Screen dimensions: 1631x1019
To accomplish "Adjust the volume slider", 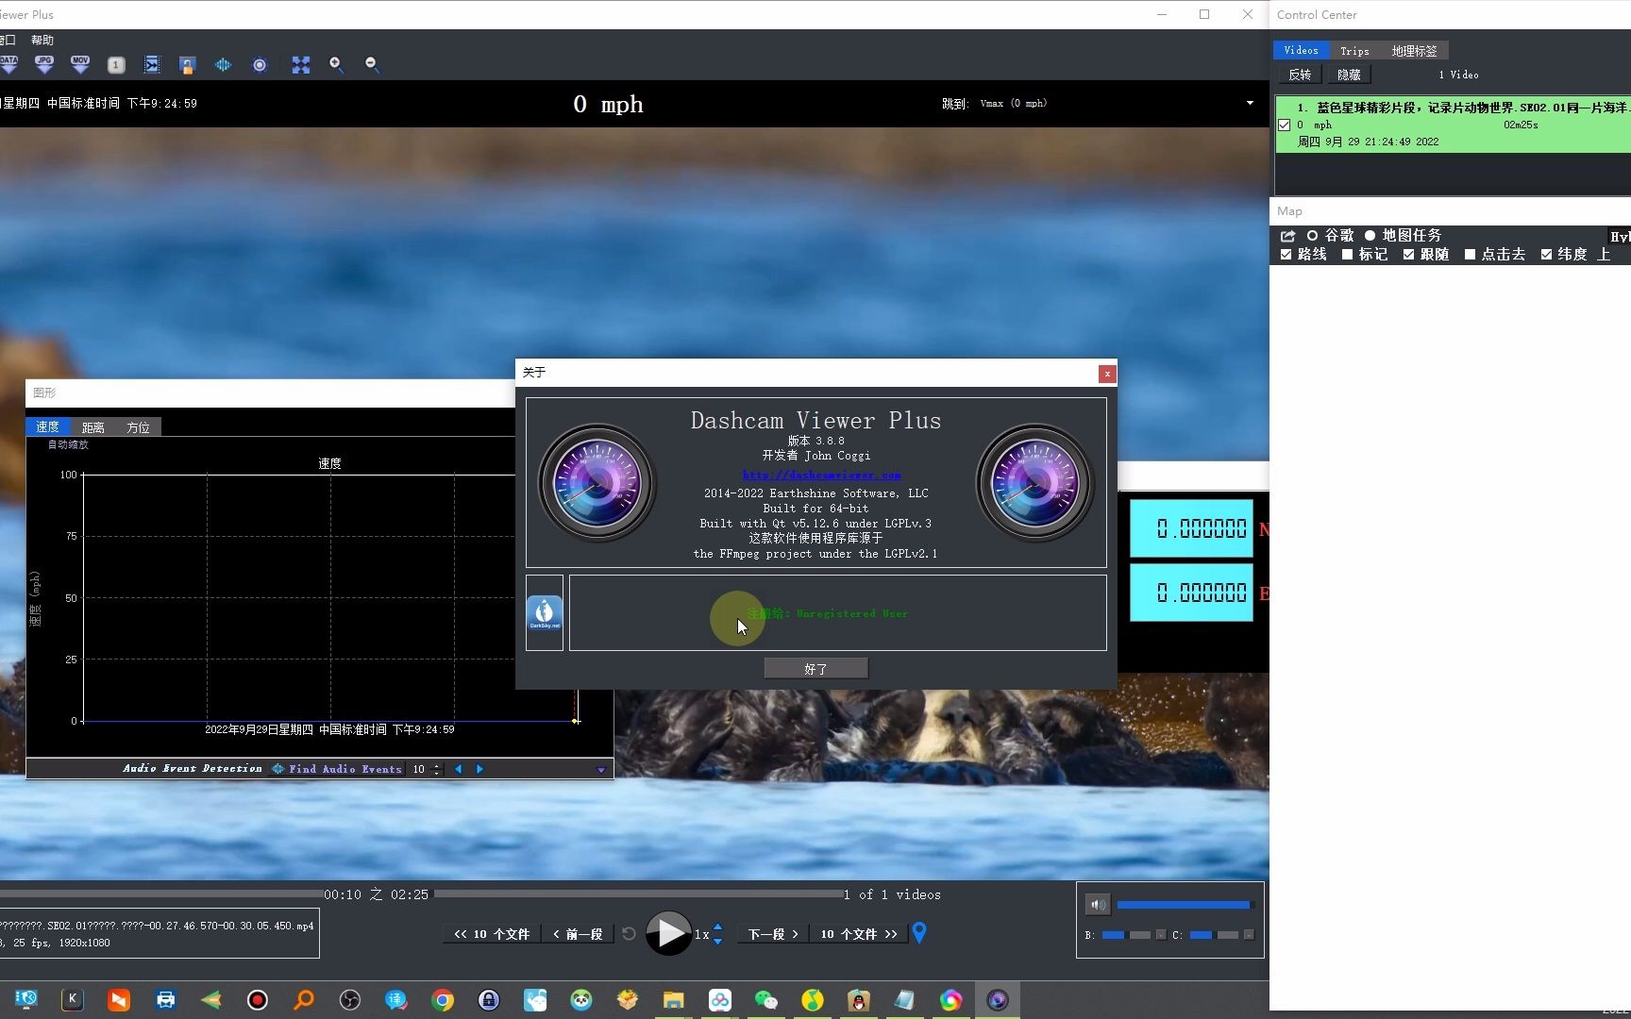I will [x=1185, y=905].
